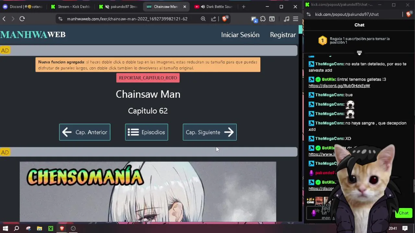Click chat message 'que decepcion xdd'
This screenshot has height=233, width=415.
[357, 126]
